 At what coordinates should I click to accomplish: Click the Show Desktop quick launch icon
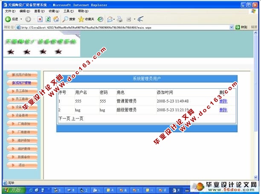(x=37, y=190)
